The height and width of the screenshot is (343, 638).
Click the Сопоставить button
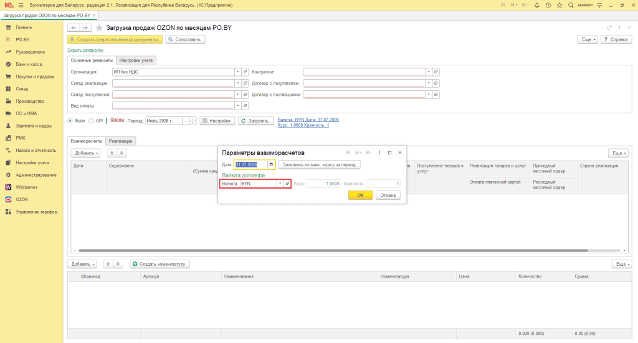pos(185,39)
